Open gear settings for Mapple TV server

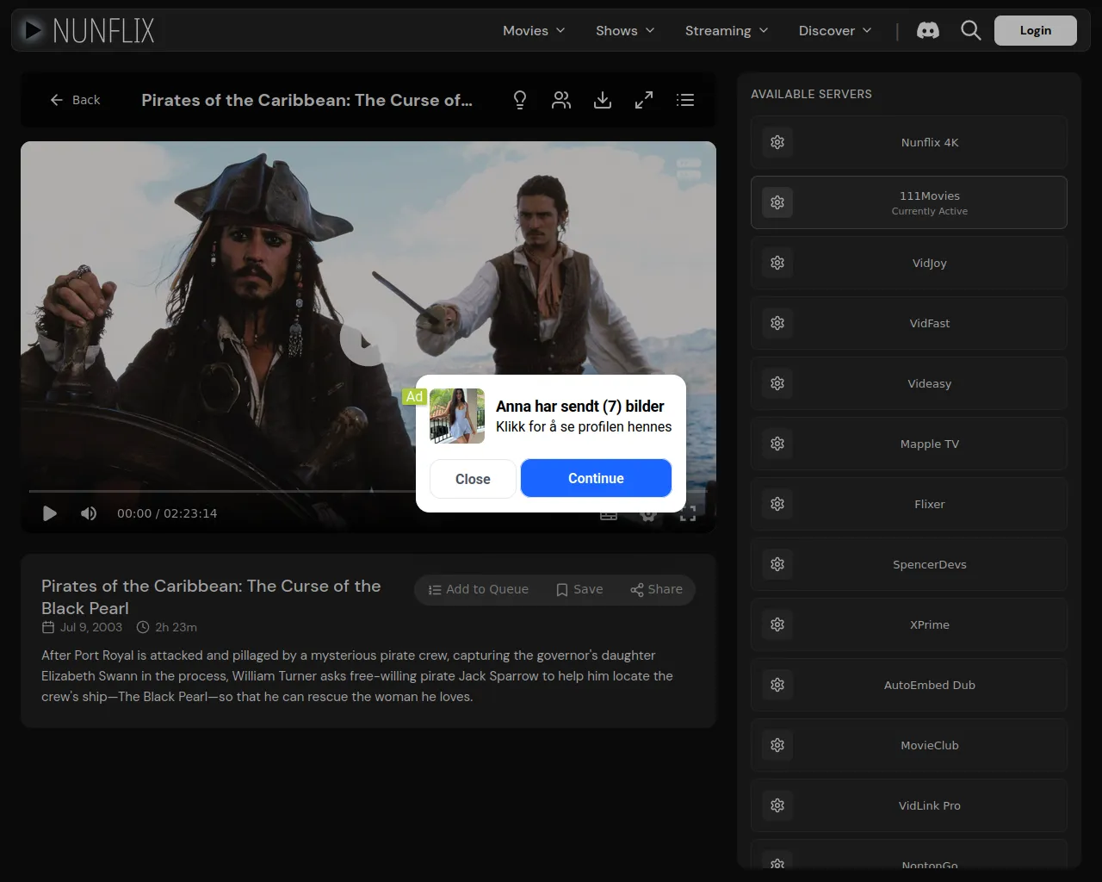point(777,444)
